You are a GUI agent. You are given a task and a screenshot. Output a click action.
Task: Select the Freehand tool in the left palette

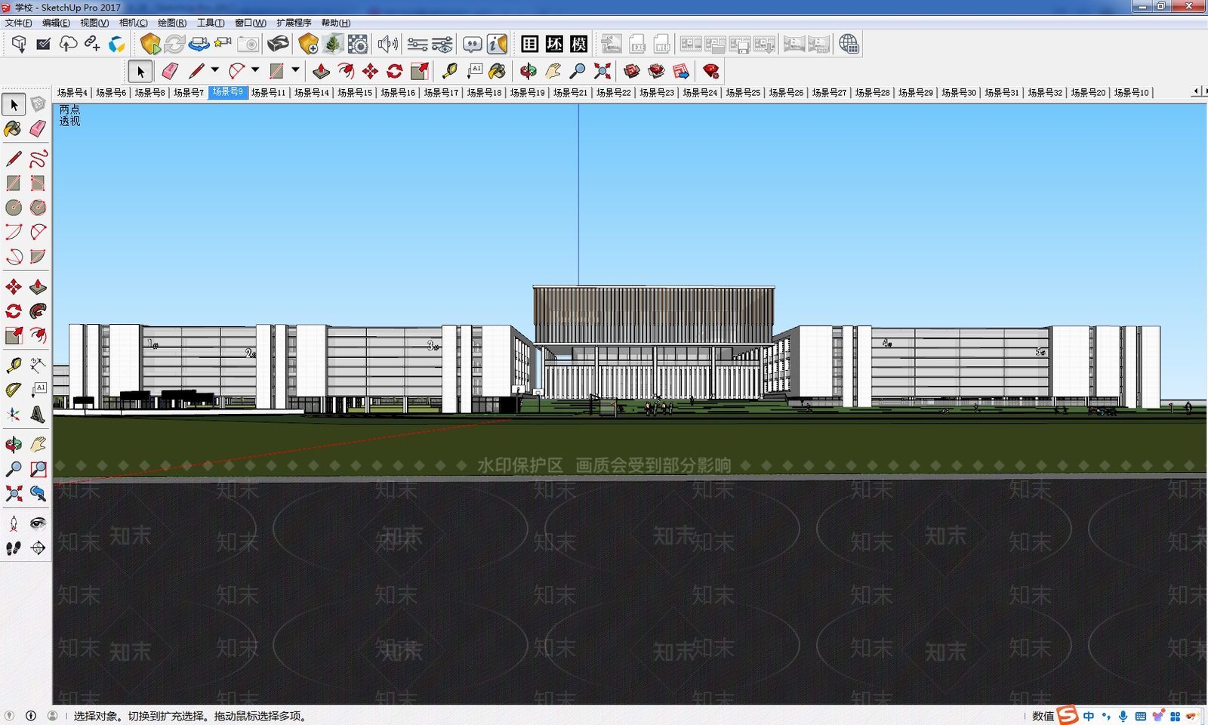point(39,159)
